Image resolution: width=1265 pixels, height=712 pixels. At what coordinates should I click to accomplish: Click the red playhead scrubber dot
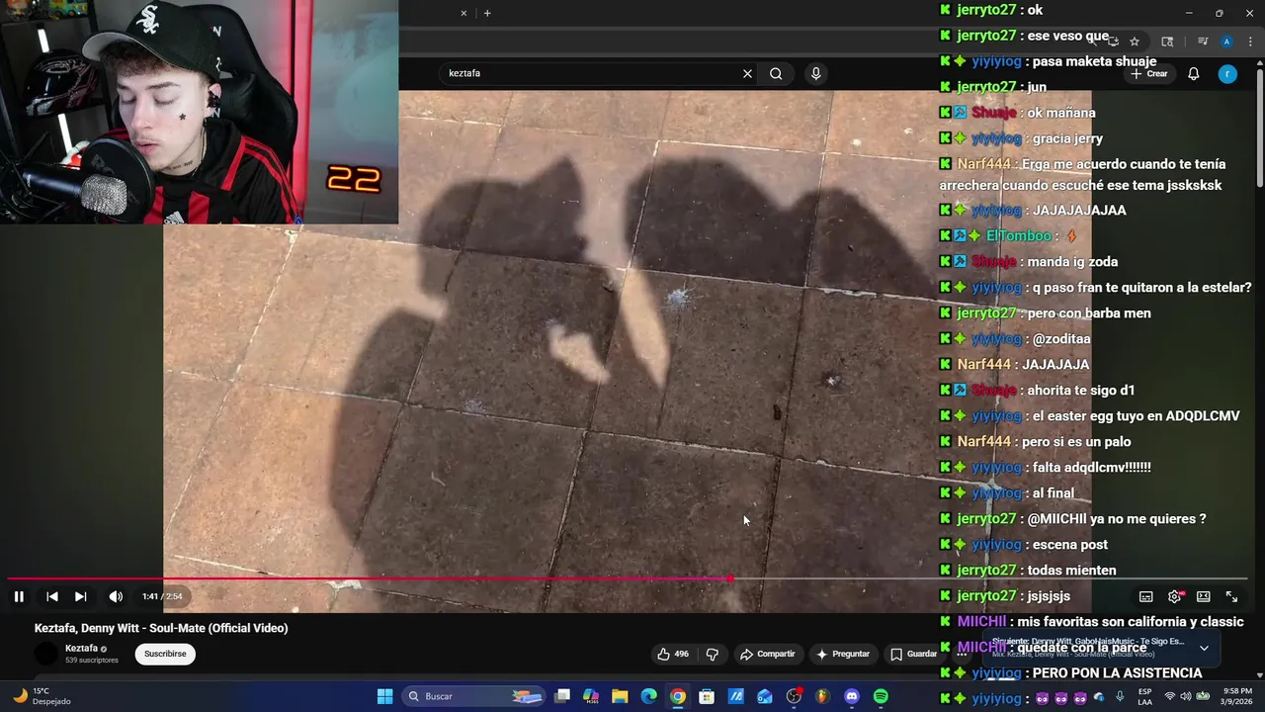click(x=729, y=578)
